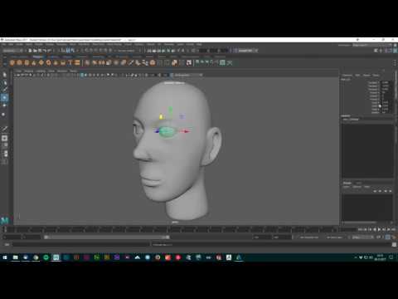The height and width of the screenshot is (299, 398).
Task: Open the Windows Start menu
Action: click(5, 257)
